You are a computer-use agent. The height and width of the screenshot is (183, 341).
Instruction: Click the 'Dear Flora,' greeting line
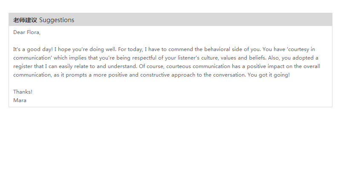point(26,32)
